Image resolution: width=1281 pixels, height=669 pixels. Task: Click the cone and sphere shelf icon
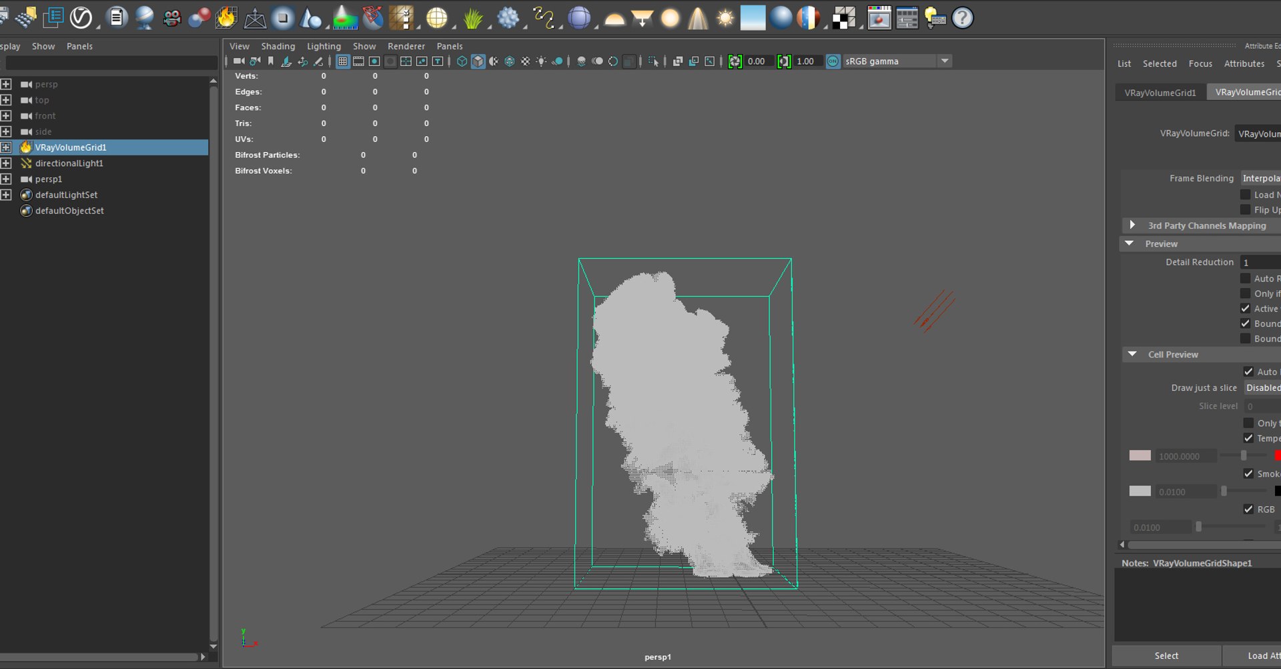coord(311,18)
